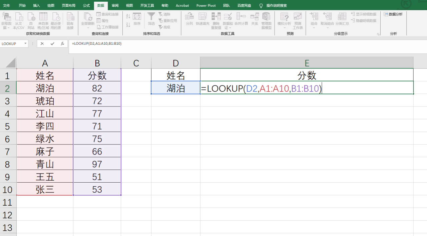Cancel the formula with the X button
This screenshot has height=236, width=427.
(x=42, y=44)
